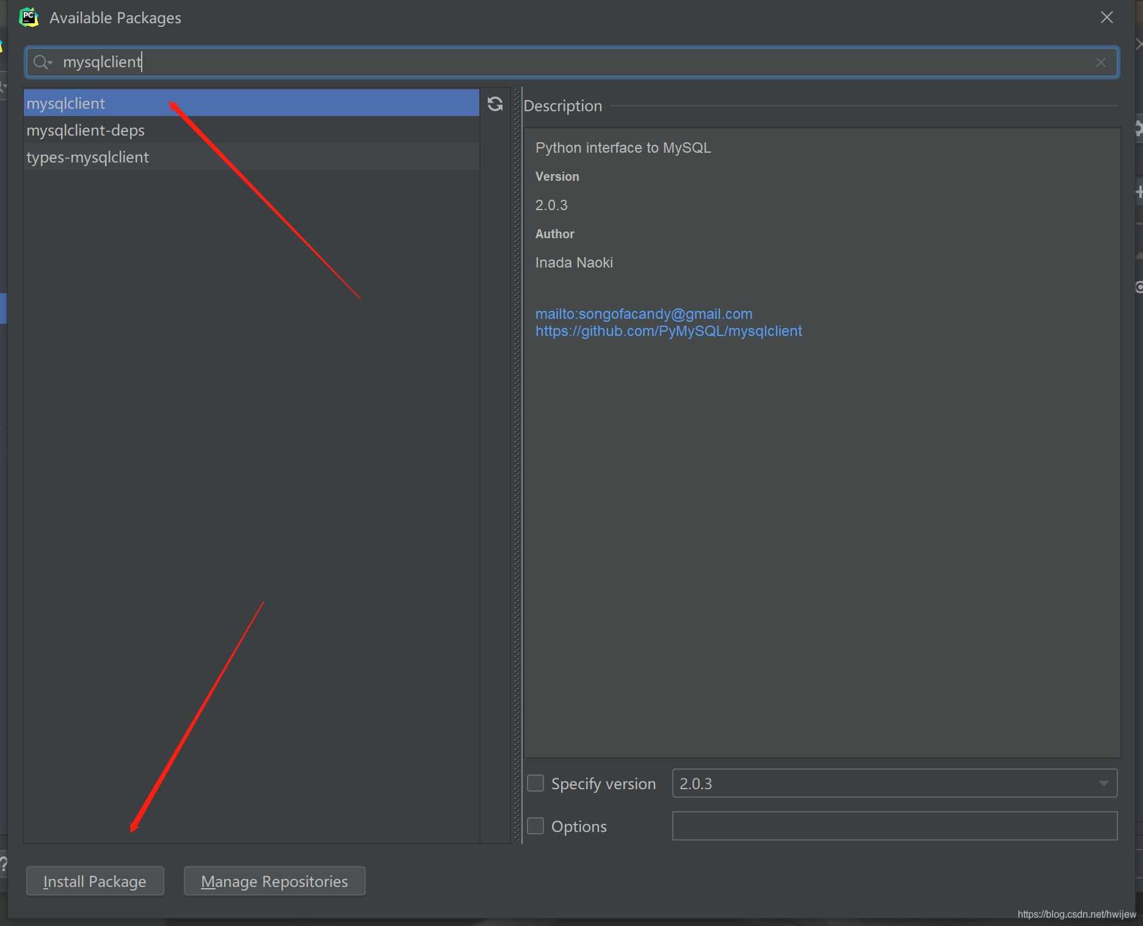This screenshot has width=1143, height=926.
Task: Click the Author heading in description
Action: [x=554, y=234]
